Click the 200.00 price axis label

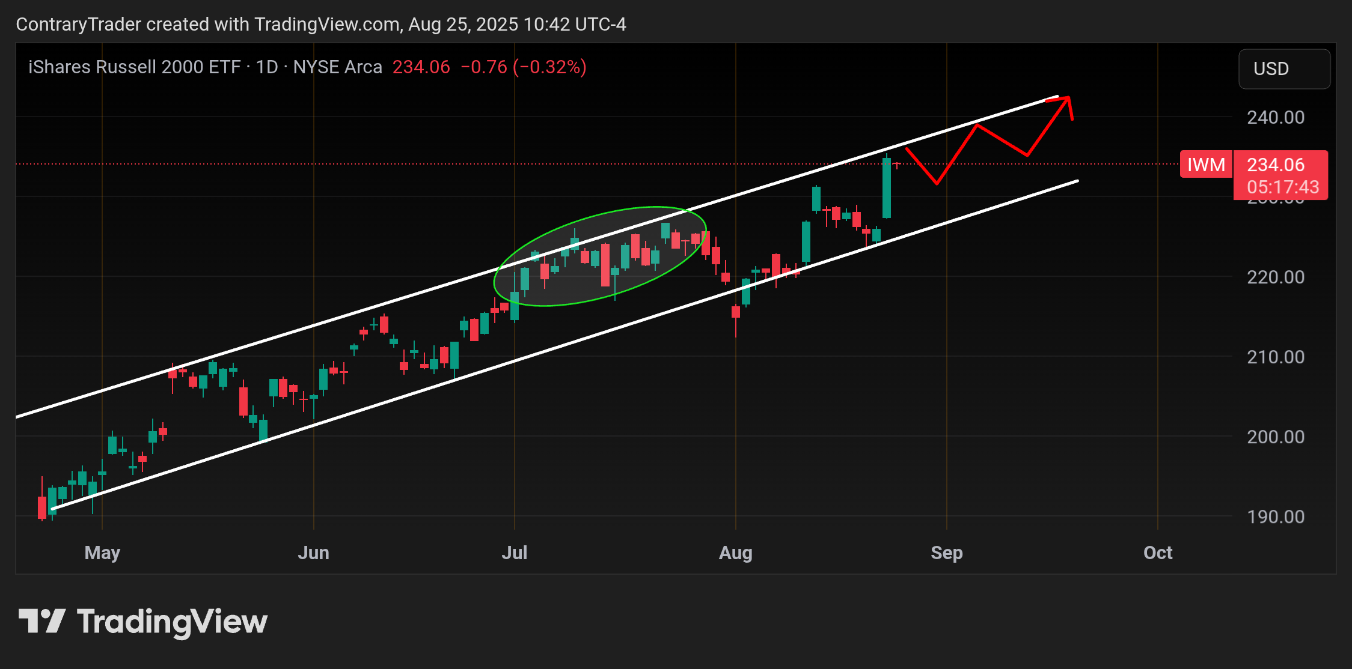1276,437
